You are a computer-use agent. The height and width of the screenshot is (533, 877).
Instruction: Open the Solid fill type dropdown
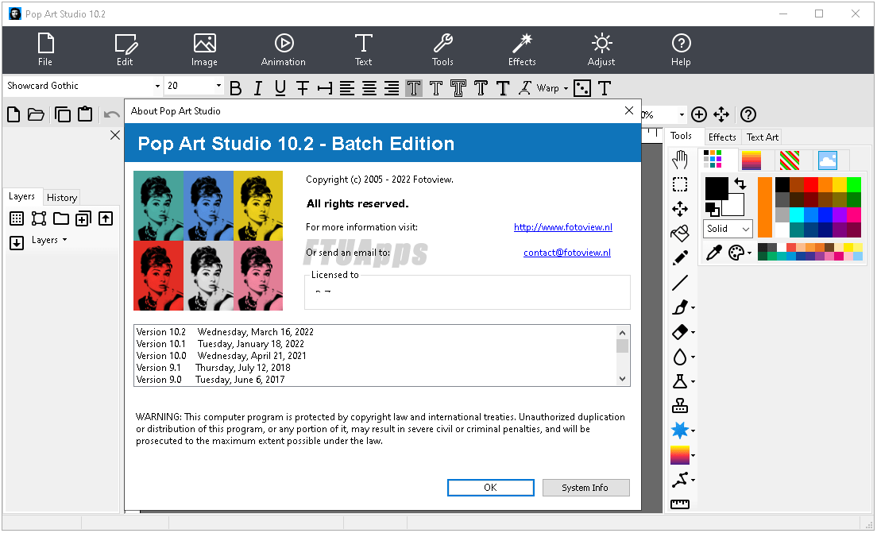coord(728,229)
